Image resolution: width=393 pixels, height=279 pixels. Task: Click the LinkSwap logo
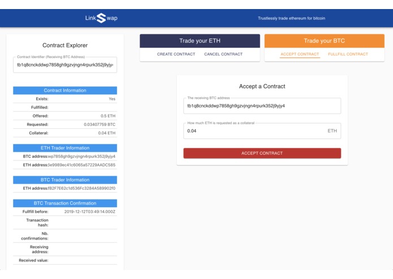tap(101, 18)
